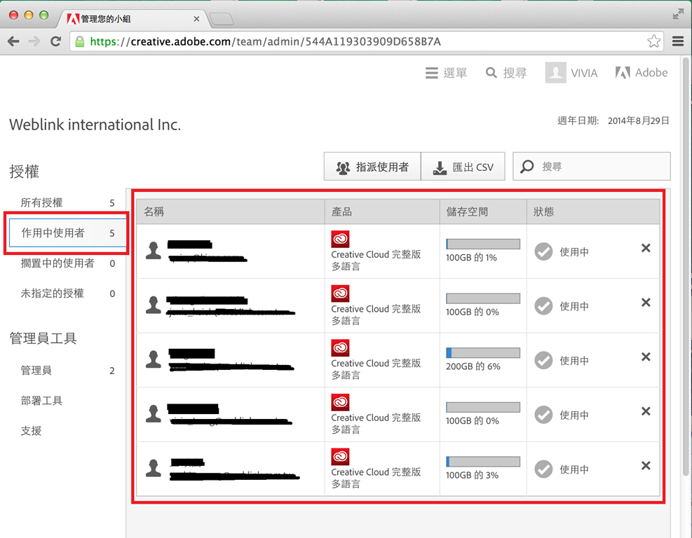Select 擱置中的使用者 in the sidebar
This screenshot has height=538, width=692.
(x=67, y=263)
